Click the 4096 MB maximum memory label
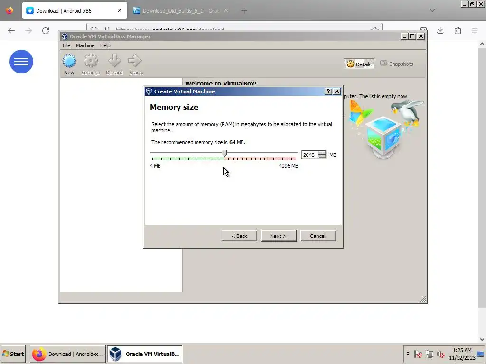The image size is (486, 364). point(288,166)
